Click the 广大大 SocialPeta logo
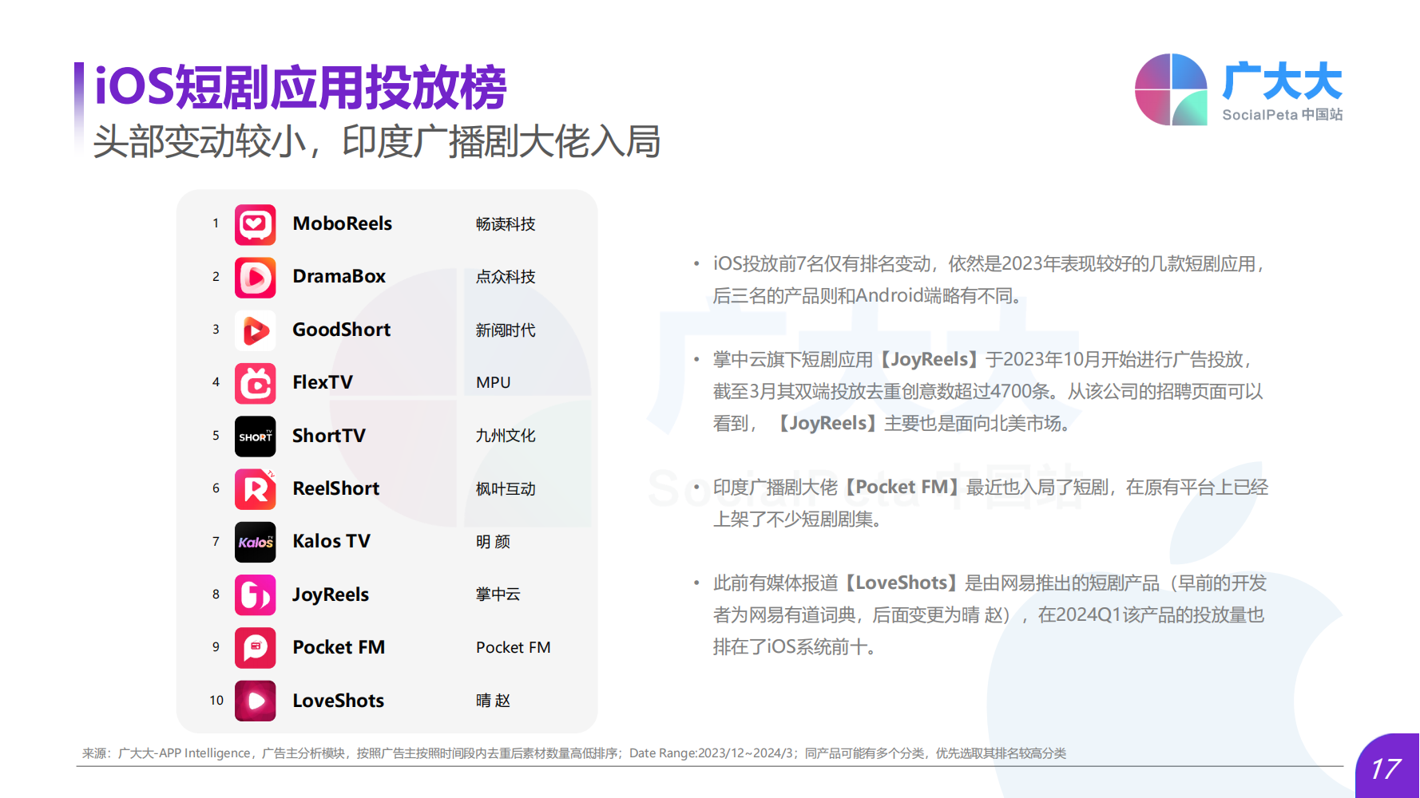This screenshot has width=1420, height=798. [1238, 89]
